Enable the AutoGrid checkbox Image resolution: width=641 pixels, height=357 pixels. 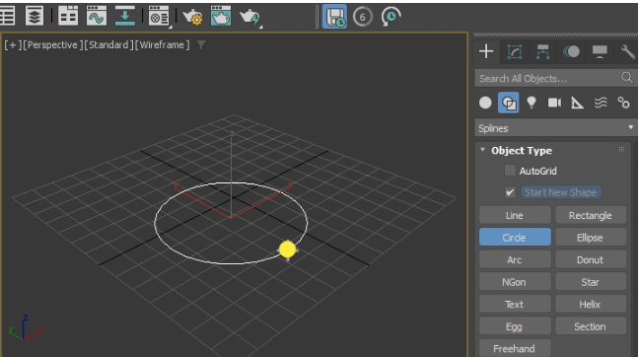click(x=510, y=171)
